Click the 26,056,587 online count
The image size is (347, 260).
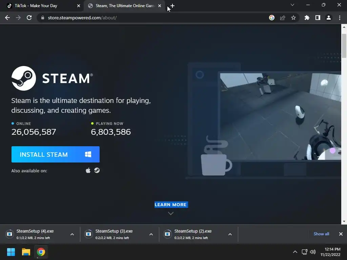pos(34,132)
